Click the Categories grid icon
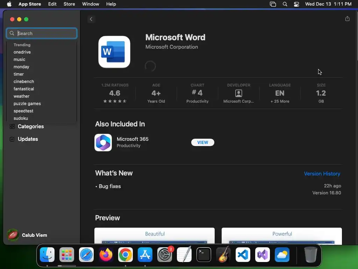Viewport: 358px width, 269px height. (x=12, y=126)
